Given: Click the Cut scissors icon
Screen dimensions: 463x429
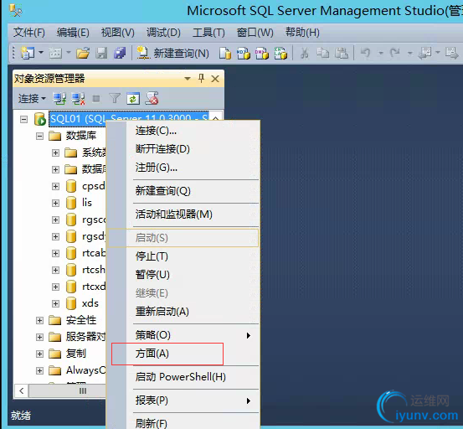Looking at the screenshot, I should (x=305, y=54).
